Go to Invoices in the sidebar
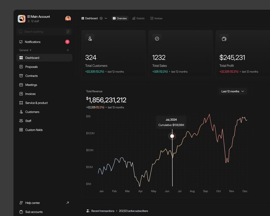 point(30,94)
